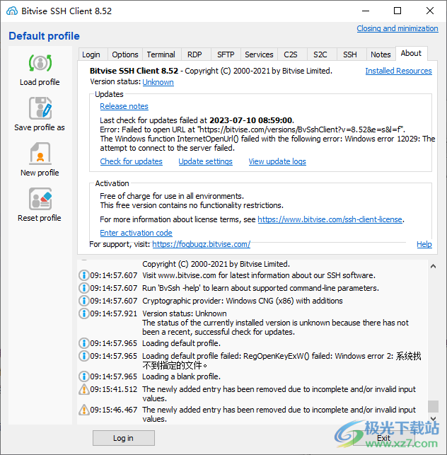Switch to the Terminal tab

tap(161, 54)
